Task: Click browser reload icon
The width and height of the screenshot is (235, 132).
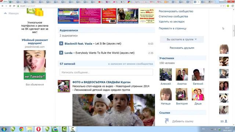Action: click(10, 6)
